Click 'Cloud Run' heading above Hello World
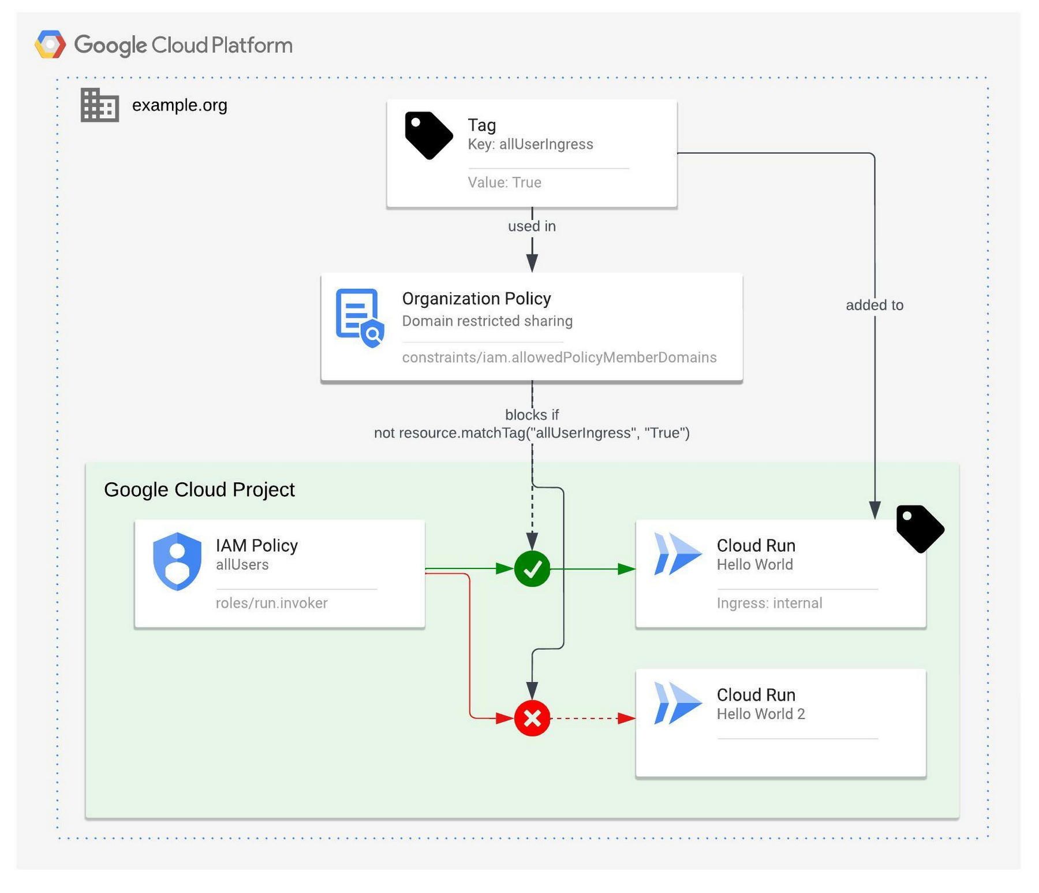This screenshot has height=893, width=1039. pos(756,545)
